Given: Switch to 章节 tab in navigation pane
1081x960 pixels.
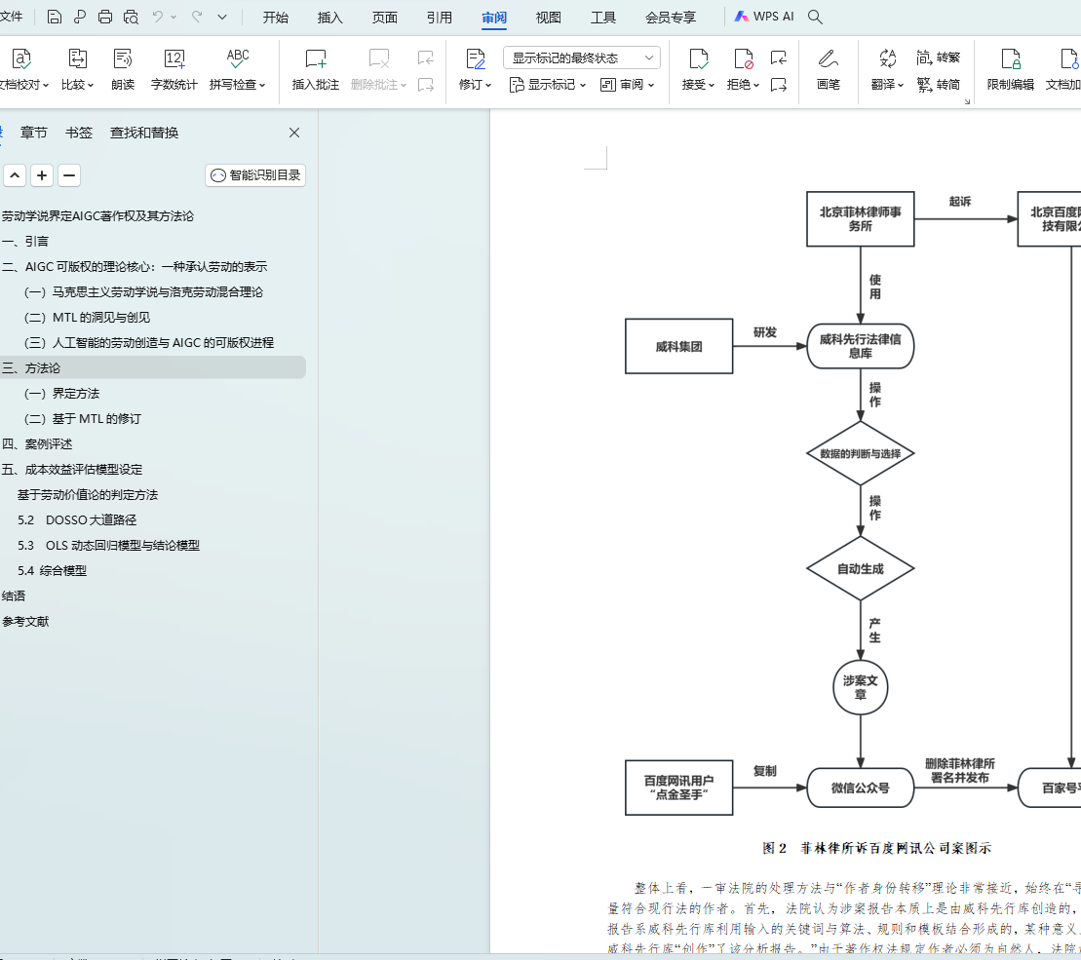Looking at the screenshot, I should 34,133.
